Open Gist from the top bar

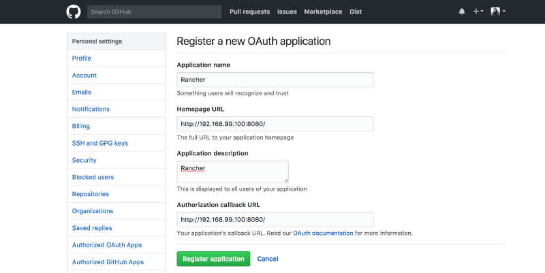point(356,12)
